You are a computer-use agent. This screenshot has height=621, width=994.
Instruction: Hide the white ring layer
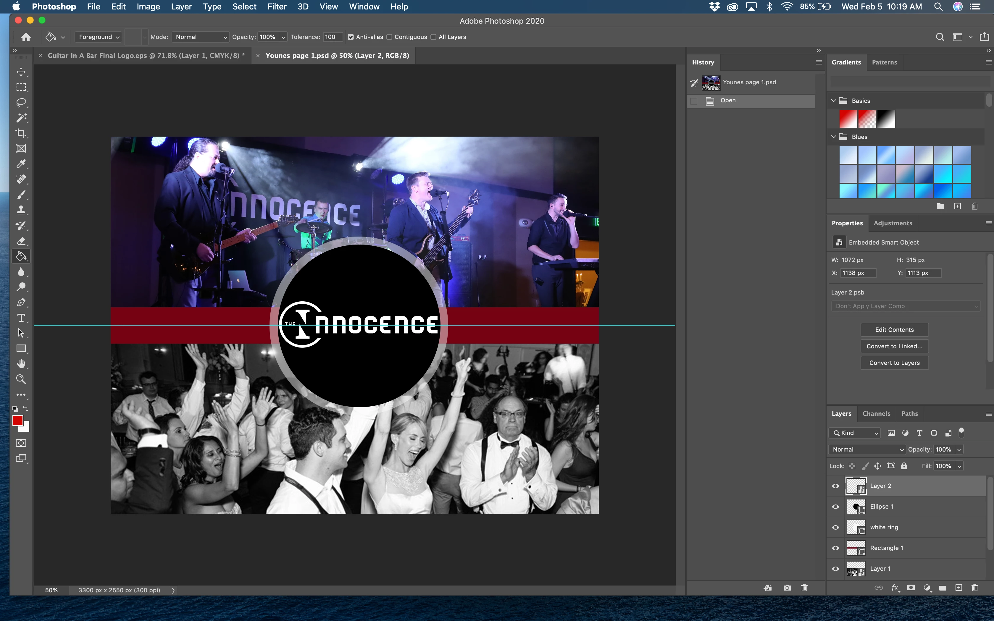pos(835,527)
